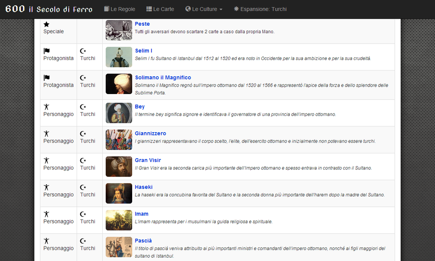The height and width of the screenshot is (261, 435).
Task: Open the Le Culture dropdown menu
Action: point(204,9)
